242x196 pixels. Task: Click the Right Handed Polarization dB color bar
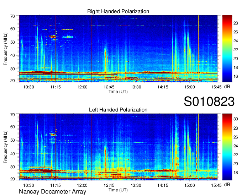(227, 49)
